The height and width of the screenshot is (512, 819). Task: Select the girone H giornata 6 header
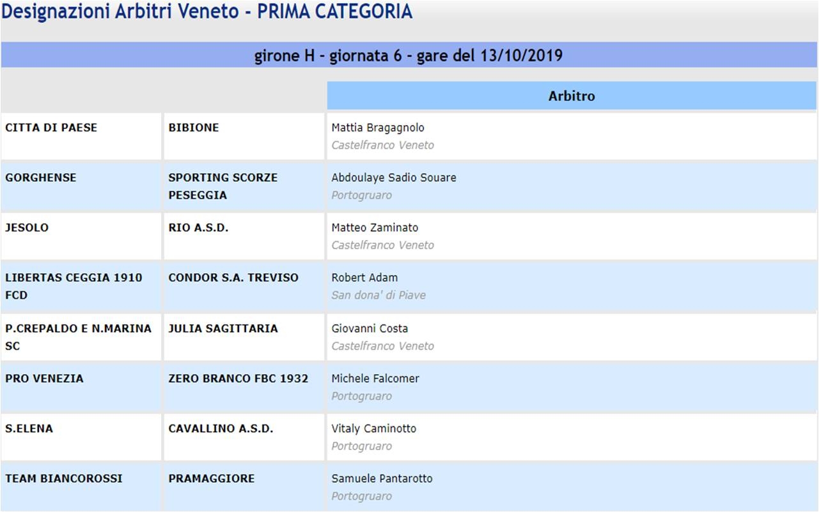[409, 56]
